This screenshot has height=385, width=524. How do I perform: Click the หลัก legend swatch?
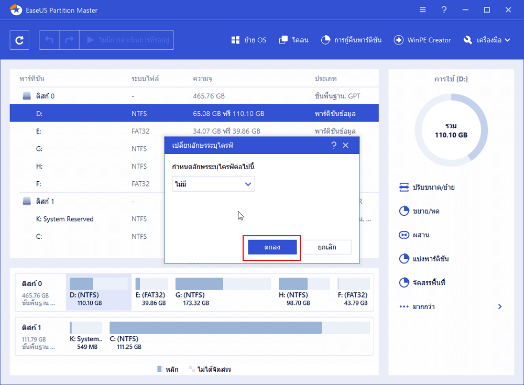(159, 369)
